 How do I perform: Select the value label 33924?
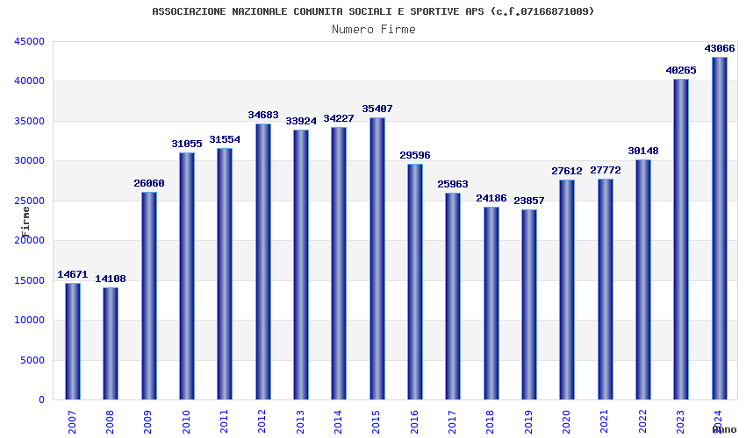click(x=301, y=121)
